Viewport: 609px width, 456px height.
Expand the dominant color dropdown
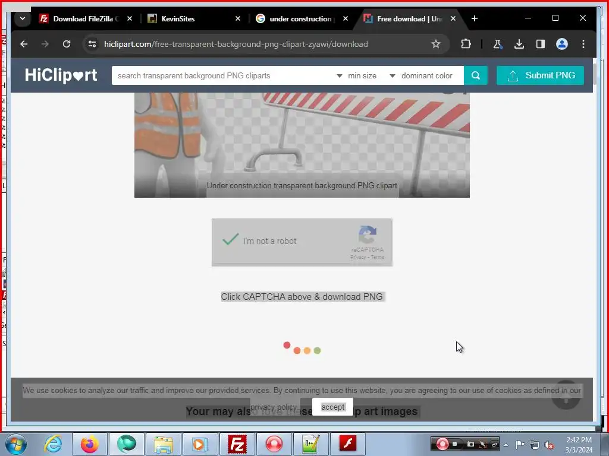point(421,75)
